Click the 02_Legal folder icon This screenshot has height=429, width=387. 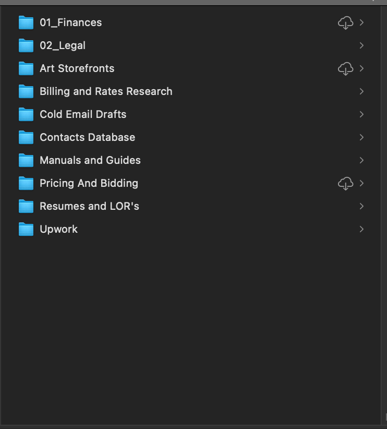coord(26,46)
